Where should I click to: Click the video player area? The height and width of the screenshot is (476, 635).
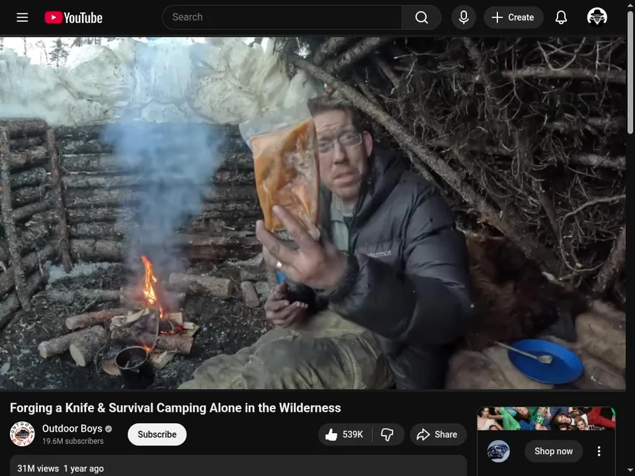(x=313, y=214)
